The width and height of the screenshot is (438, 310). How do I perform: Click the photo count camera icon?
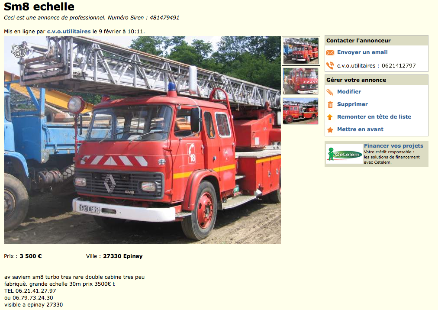tap(19, 51)
